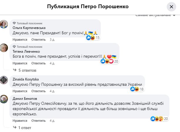The width and height of the screenshot is (180, 132).
Task: Click the Топовый поклонник badge above Тетяна Левченко
Action: pyautogui.click(x=29, y=47)
